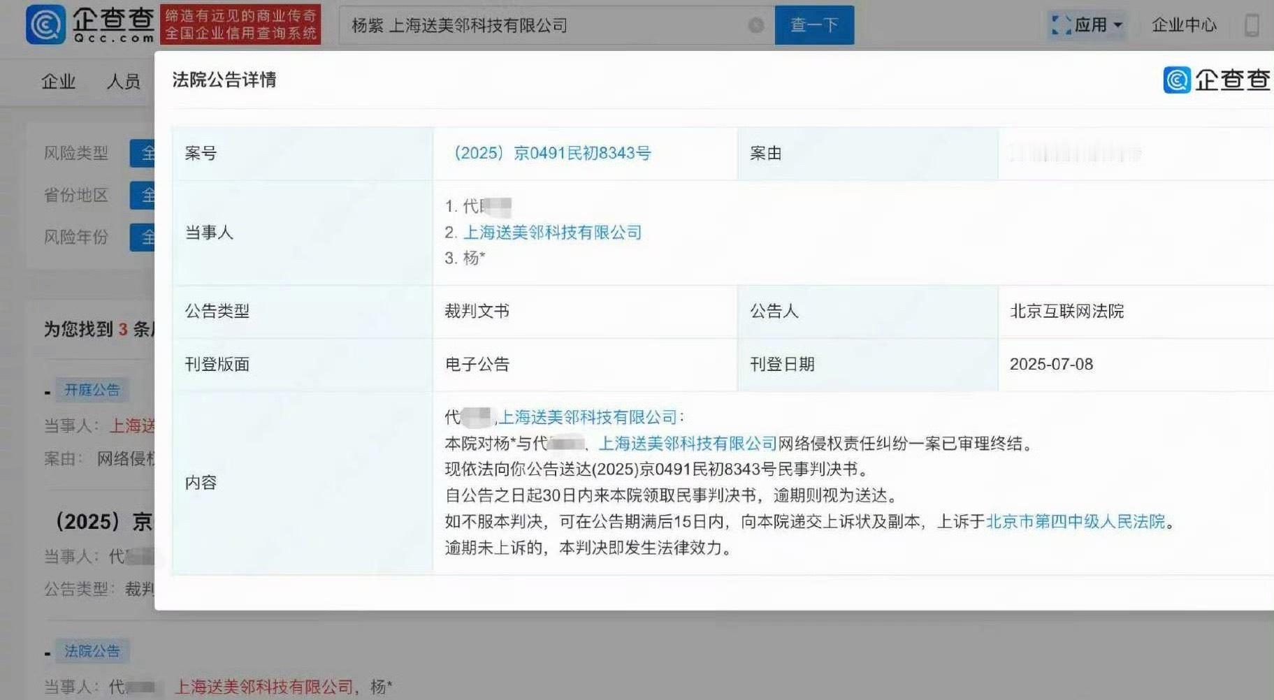Click the party entry 3. 杨*
This screenshot has height=700, width=1274.
coord(465,258)
